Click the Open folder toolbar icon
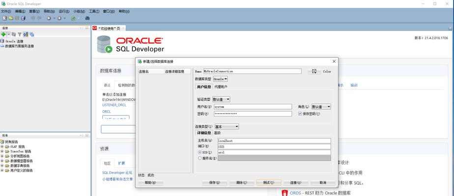 (x=11, y=18)
